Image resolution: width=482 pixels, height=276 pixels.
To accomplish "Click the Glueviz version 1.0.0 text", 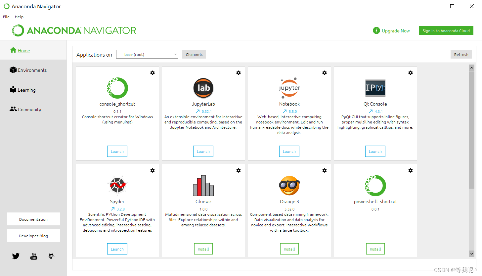I will (203, 209).
